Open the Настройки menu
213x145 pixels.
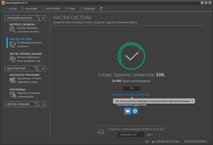[x=51, y=9]
